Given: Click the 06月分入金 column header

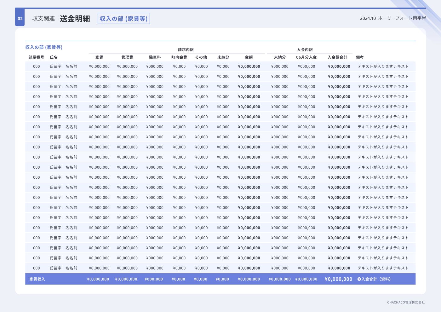Looking at the screenshot, I should 306,57.
